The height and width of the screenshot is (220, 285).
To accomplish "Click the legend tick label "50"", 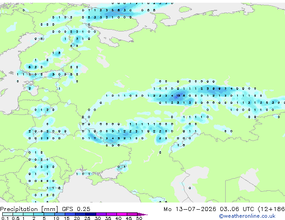I will (x=139, y=218).
